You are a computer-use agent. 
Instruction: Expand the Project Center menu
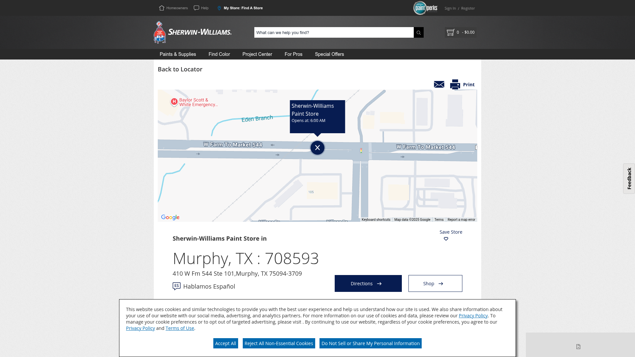[257, 54]
